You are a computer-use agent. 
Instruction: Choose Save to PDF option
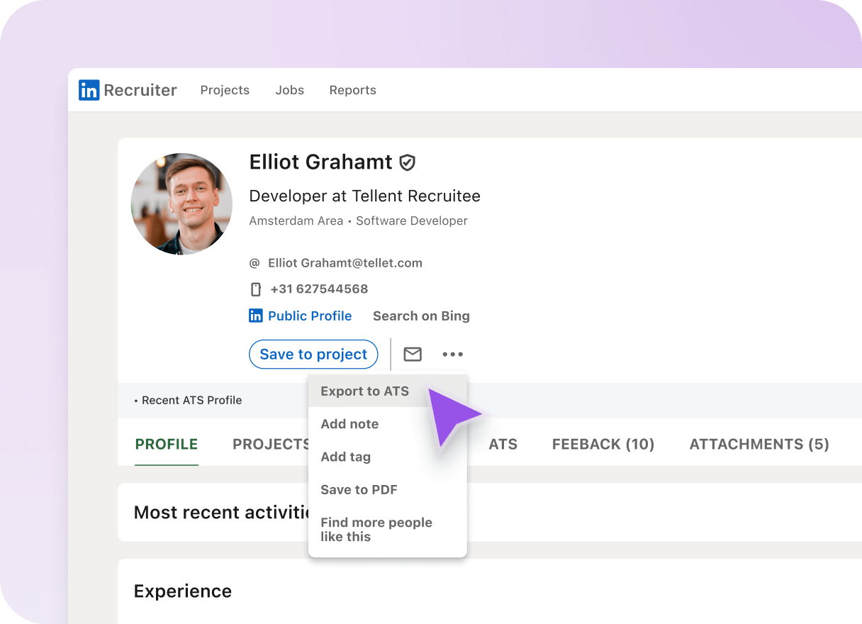[359, 489]
